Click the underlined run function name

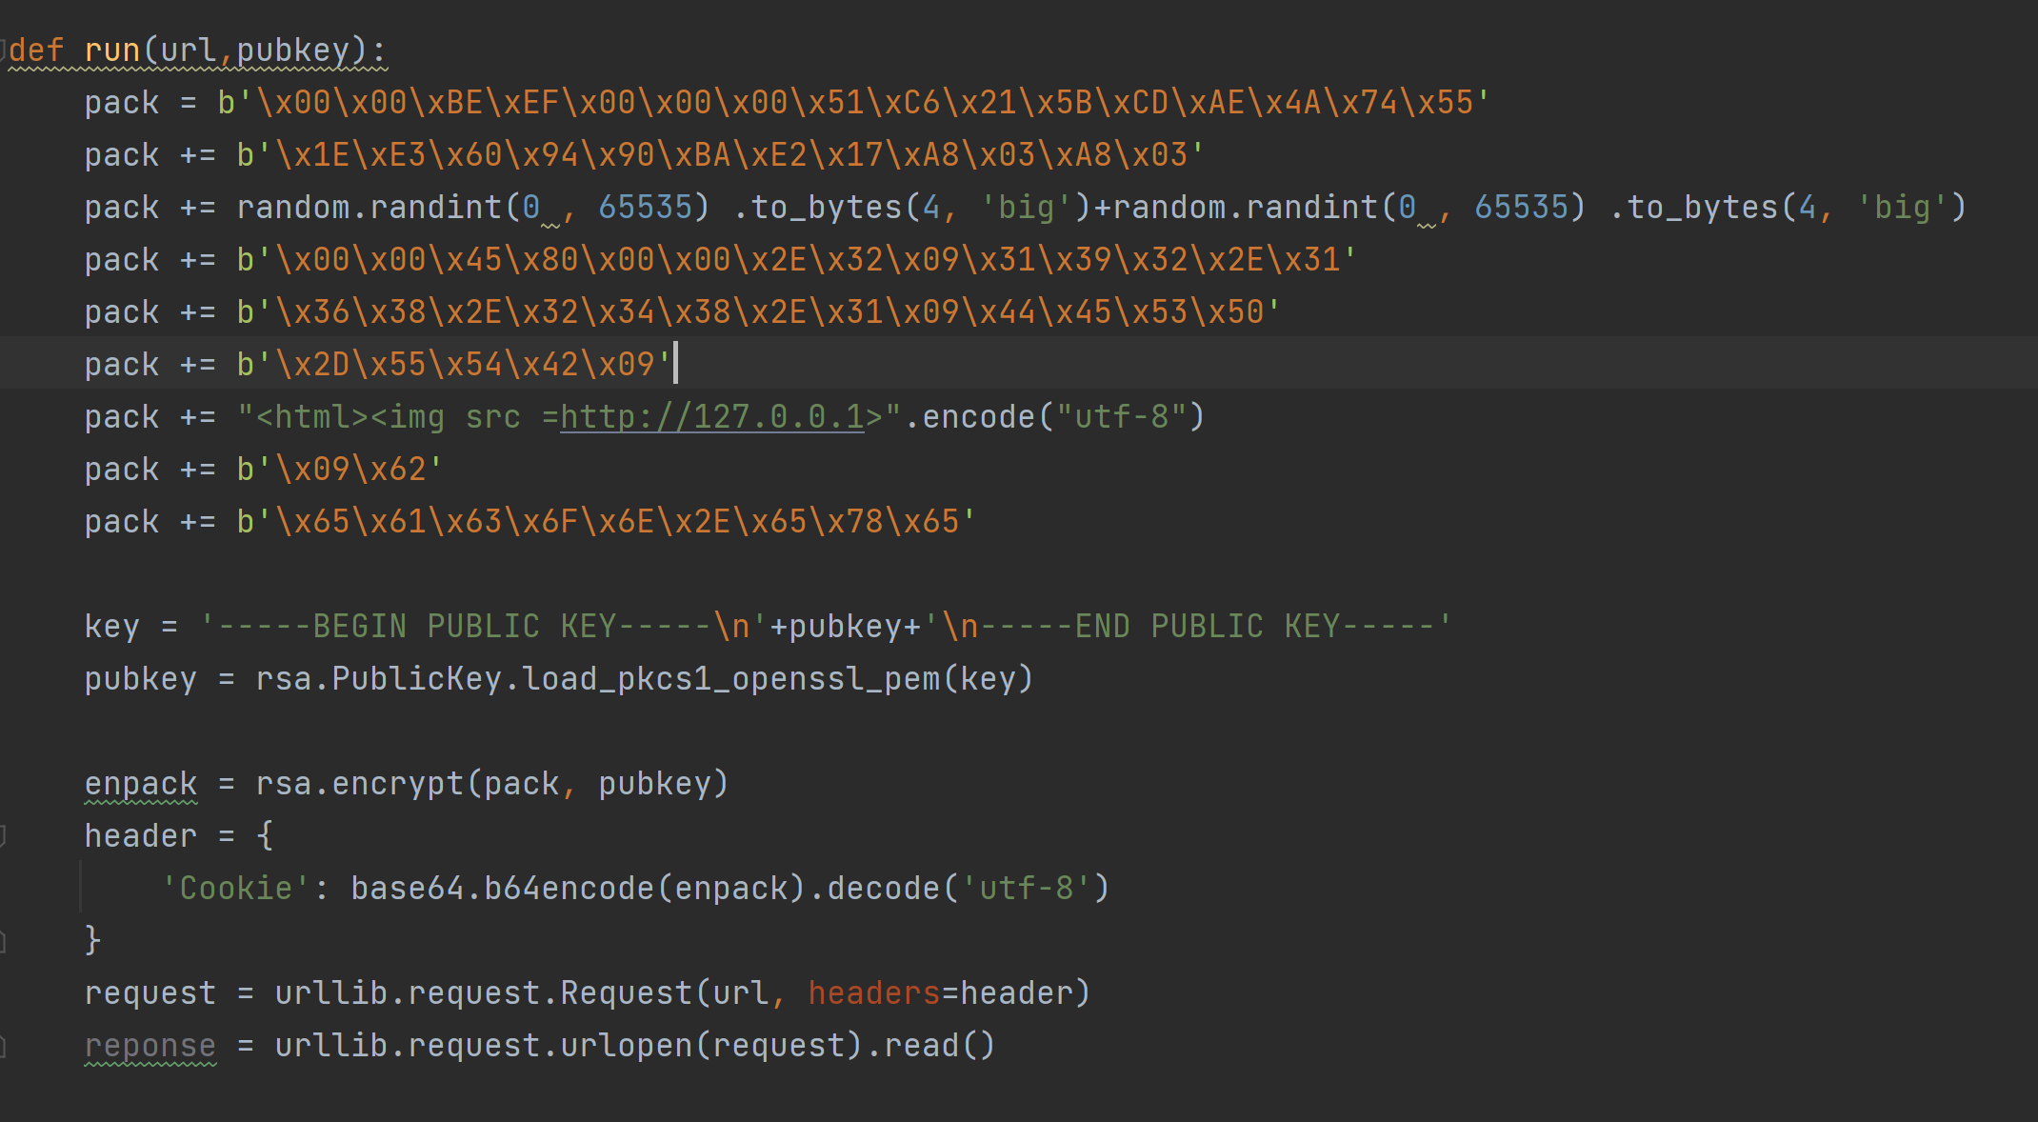pos(112,49)
